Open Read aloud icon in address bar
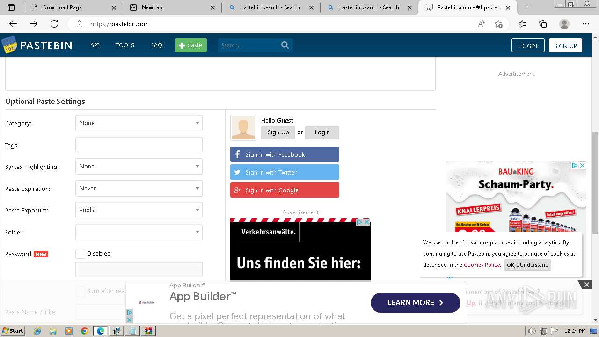Screen dimensions: 599x337 point(482,24)
